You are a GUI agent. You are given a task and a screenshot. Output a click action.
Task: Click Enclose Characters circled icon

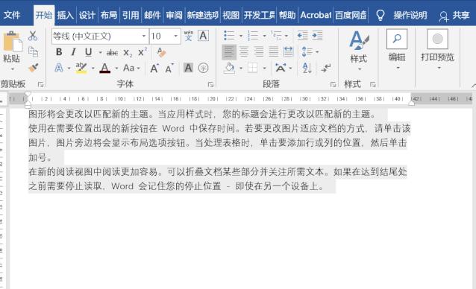click(x=203, y=68)
